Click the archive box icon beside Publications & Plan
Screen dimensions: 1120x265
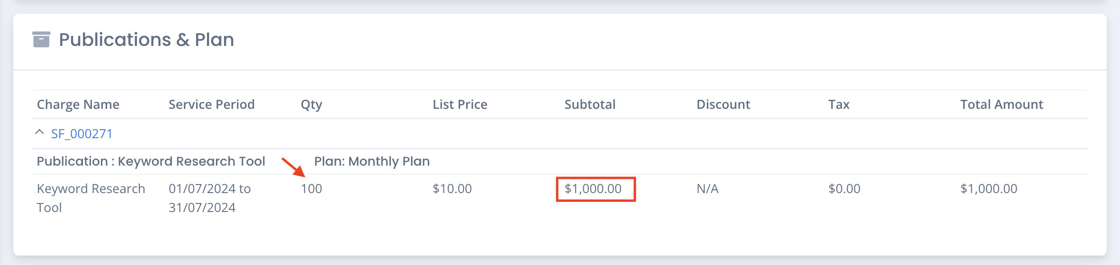41,40
